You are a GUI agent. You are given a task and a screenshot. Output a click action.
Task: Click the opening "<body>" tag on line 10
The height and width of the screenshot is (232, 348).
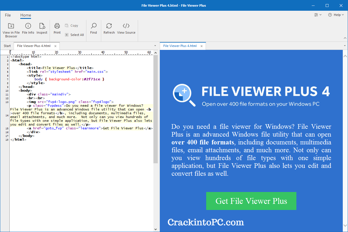[x=26, y=90]
